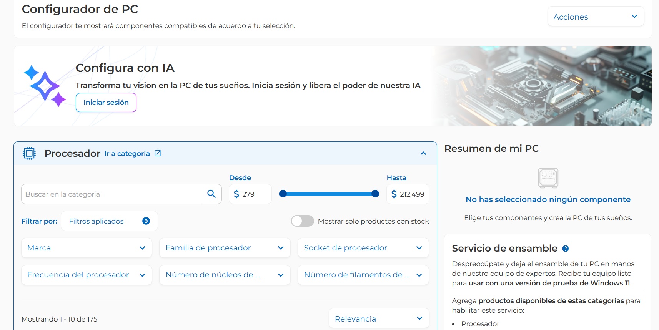Click the help icon next to Servicio de ensamble
The height and width of the screenshot is (330, 659).
tap(565, 249)
